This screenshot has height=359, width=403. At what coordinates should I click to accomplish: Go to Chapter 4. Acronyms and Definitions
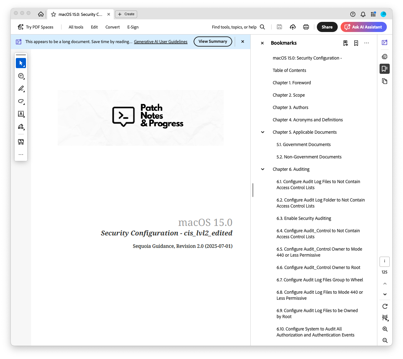click(x=308, y=120)
